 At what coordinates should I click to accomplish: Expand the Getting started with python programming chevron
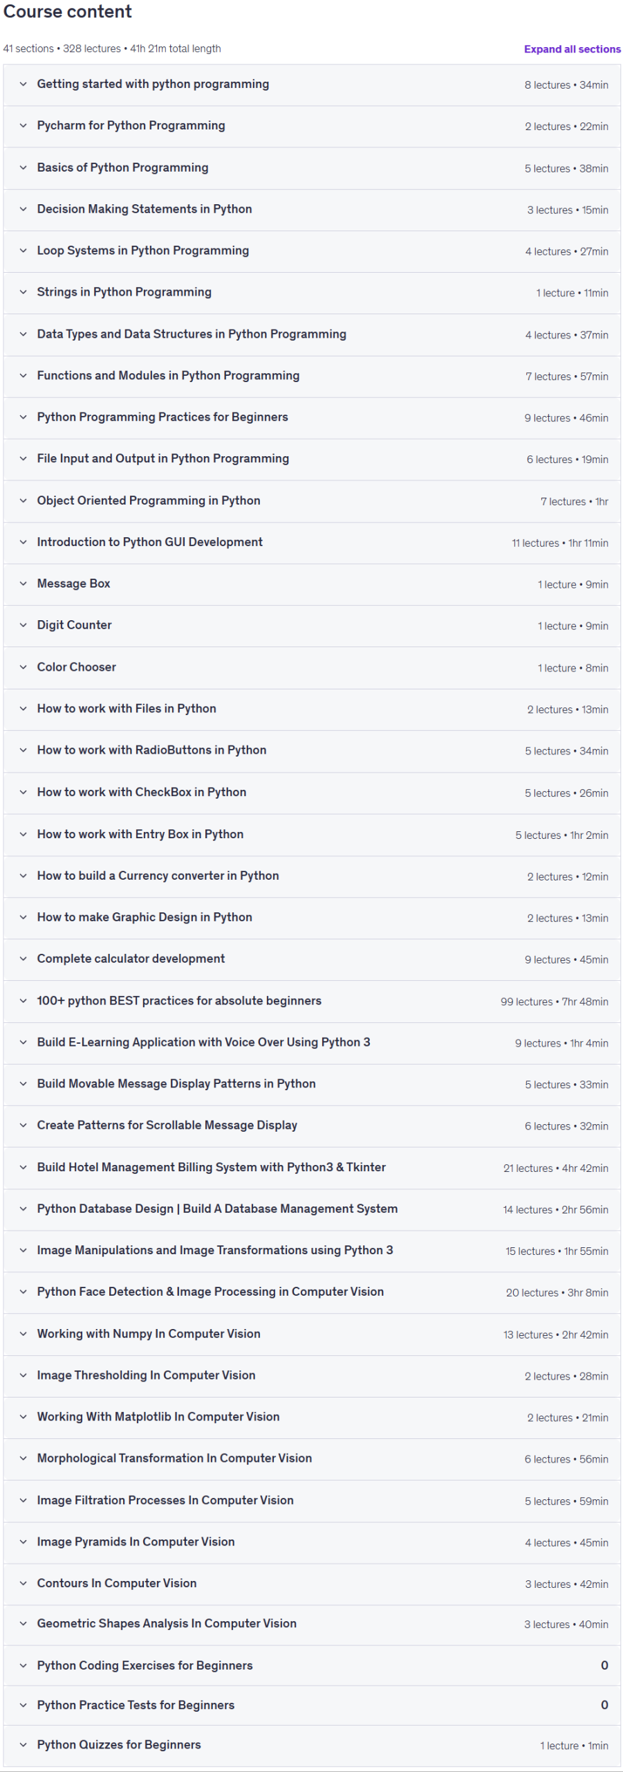pos(23,84)
